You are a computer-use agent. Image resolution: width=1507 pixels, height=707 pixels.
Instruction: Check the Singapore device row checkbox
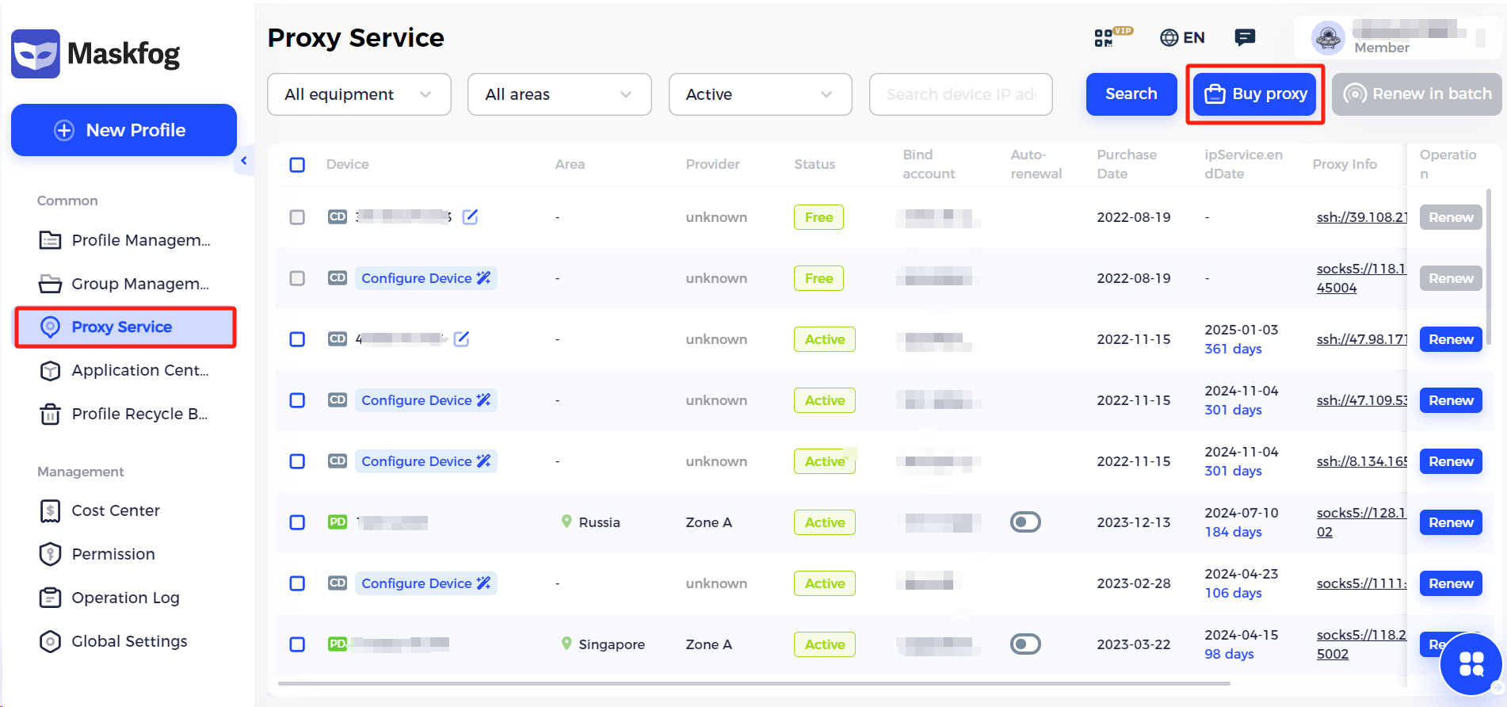click(x=297, y=644)
